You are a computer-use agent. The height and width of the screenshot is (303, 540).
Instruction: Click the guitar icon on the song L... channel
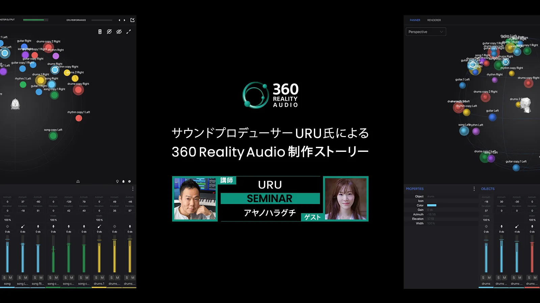coord(23,227)
